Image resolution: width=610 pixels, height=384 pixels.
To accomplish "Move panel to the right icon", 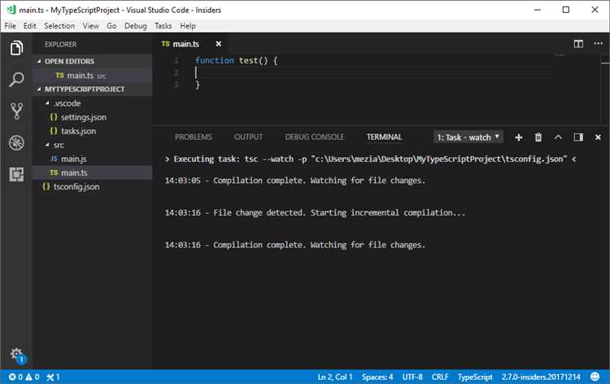I will [x=578, y=137].
